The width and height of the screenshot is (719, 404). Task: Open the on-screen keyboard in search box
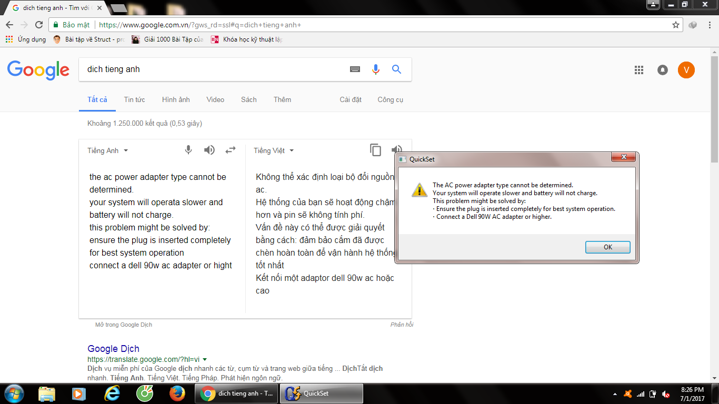[355, 69]
